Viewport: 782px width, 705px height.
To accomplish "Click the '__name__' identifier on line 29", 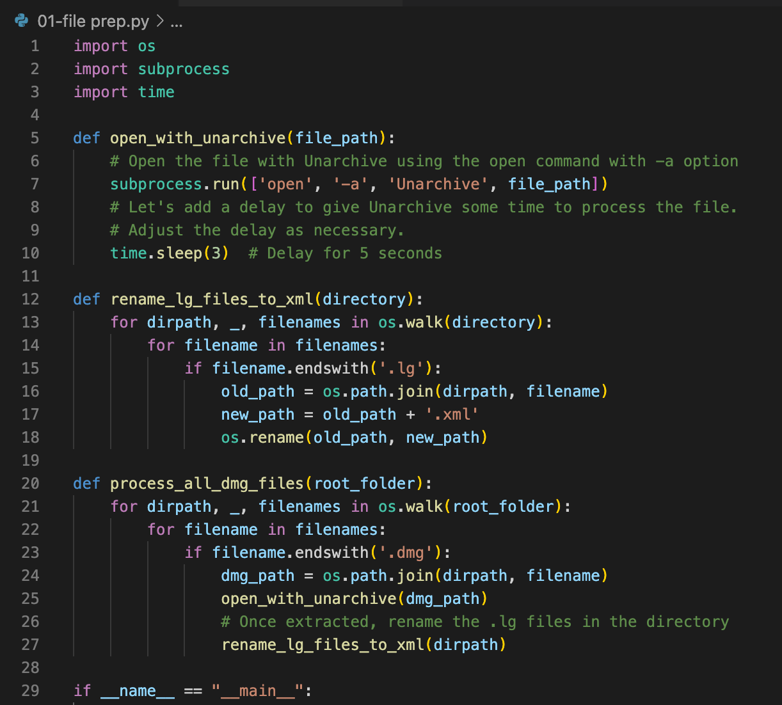I will coord(138,691).
